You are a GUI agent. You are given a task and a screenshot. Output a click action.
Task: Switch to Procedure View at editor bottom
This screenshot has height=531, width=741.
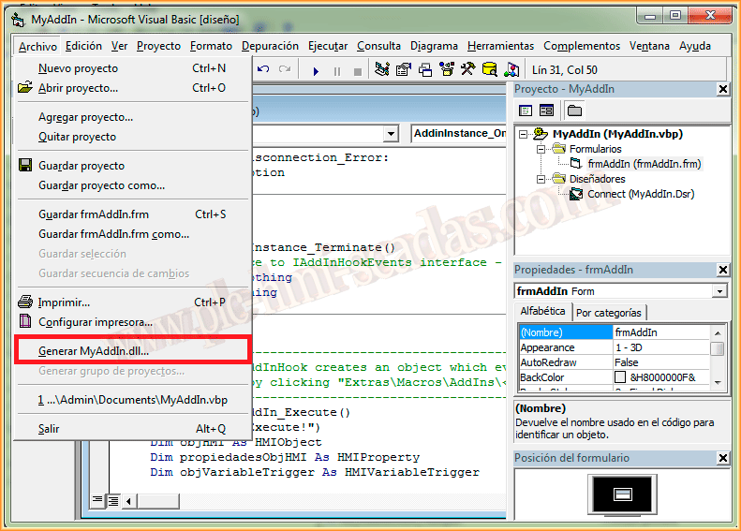[97, 500]
